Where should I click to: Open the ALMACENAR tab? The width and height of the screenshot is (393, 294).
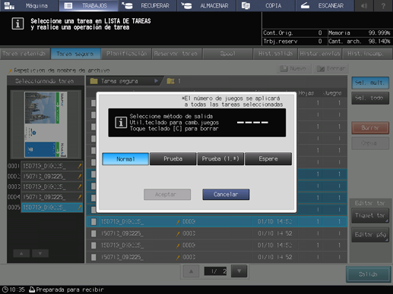pos(207,5)
